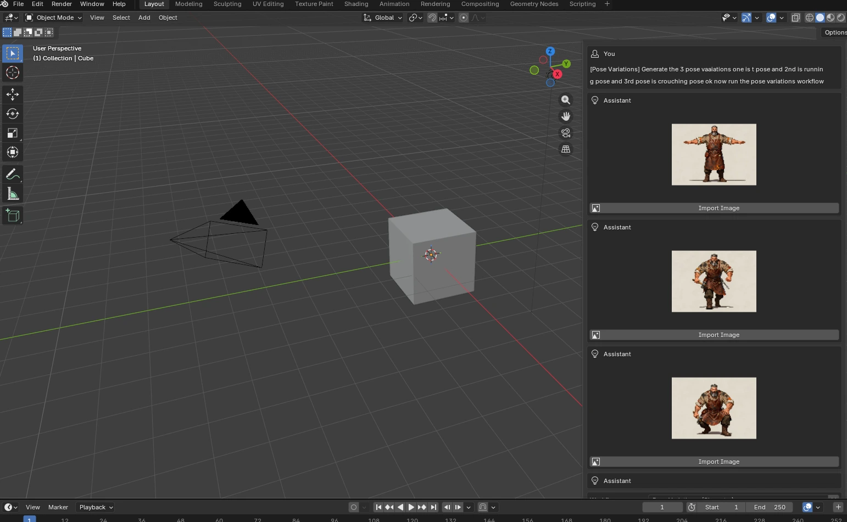Open the Blender logo menu
This screenshot has height=522, width=847.
5,4
